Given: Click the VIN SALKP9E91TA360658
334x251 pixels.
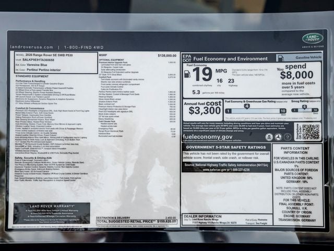Looking at the screenshot, I should point(38,60).
